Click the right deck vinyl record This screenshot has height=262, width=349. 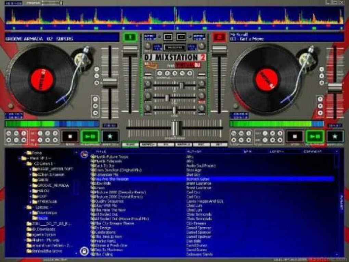pyautogui.click(x=267, y=79)
